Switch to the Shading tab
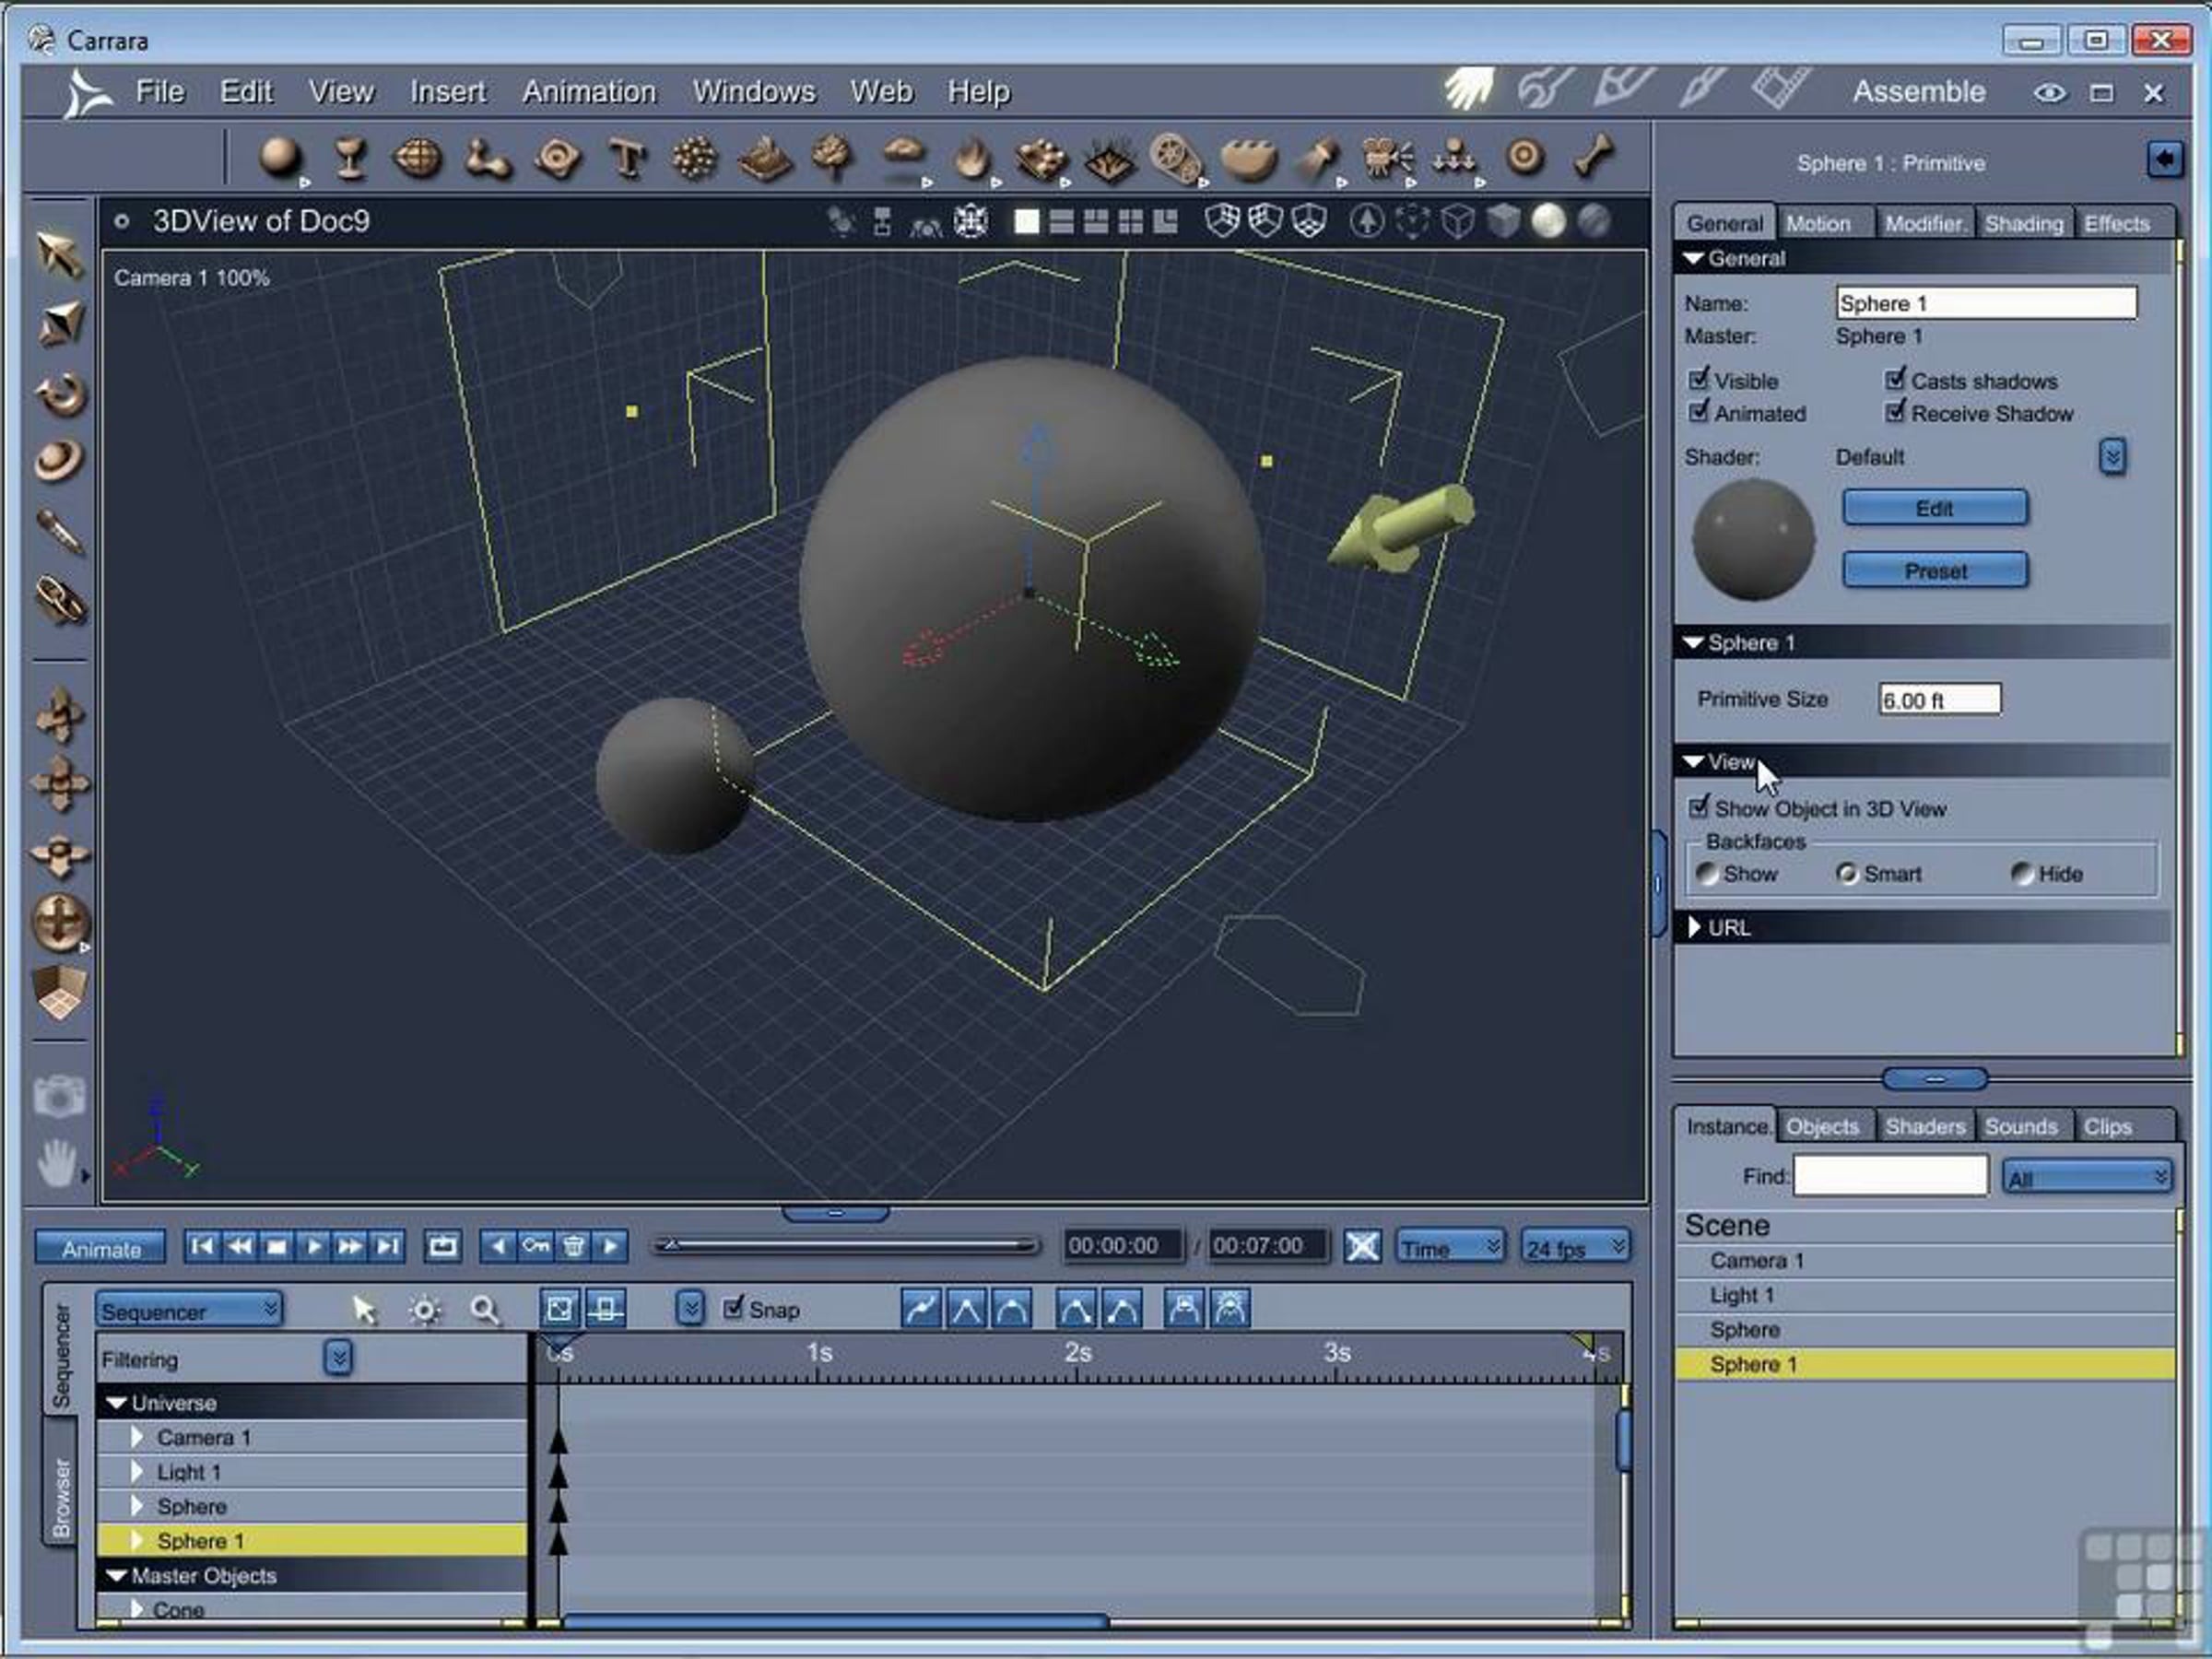The width and height of the screenshot is (2212, 1659). pos(2024,223)
